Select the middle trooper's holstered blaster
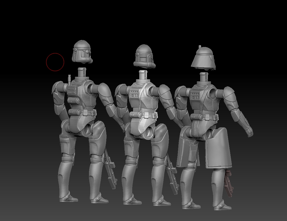 (172, 174)
